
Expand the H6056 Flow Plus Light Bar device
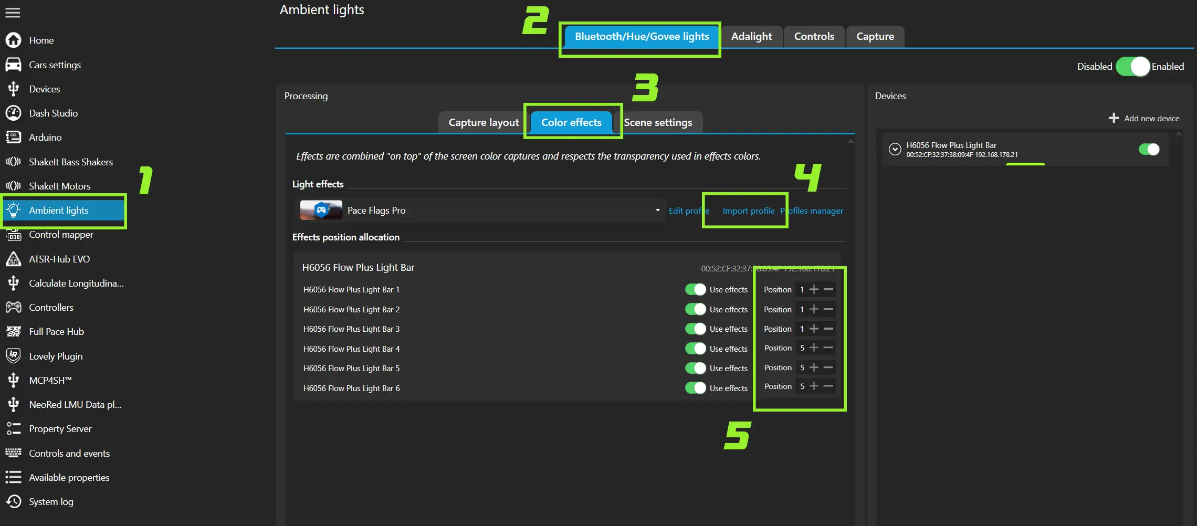click(x=895, y=149)
